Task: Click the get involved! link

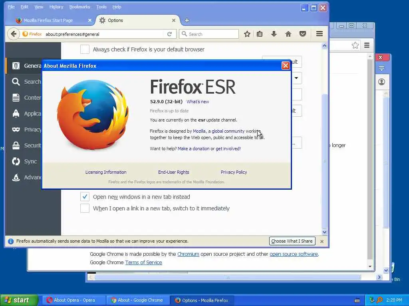Action: [228, 149]
